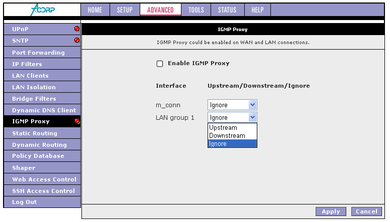The image size is (390, 222).
Task: Open SSH Access Control
Action: pos(42,191)
